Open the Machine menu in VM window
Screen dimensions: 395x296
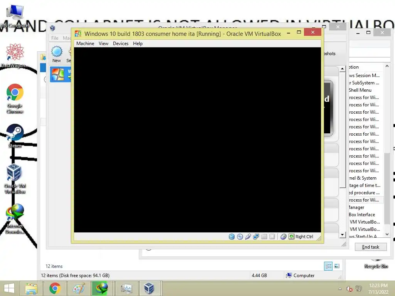point(85,44)
